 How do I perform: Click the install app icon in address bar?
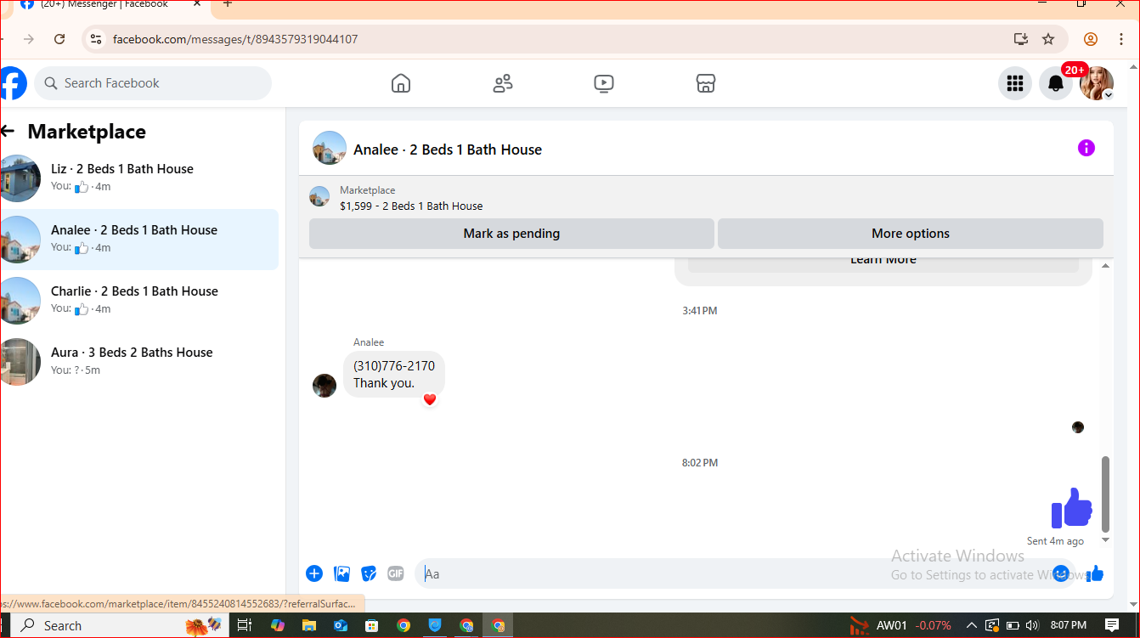(1021, 39)
